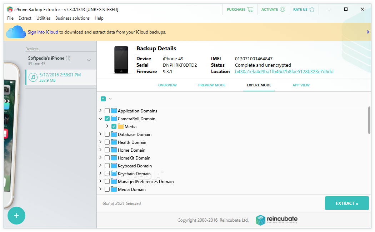The height and width of the screenshot is (232, 375).
Task: Expand the Application Domains node
Action: point(100,110)
